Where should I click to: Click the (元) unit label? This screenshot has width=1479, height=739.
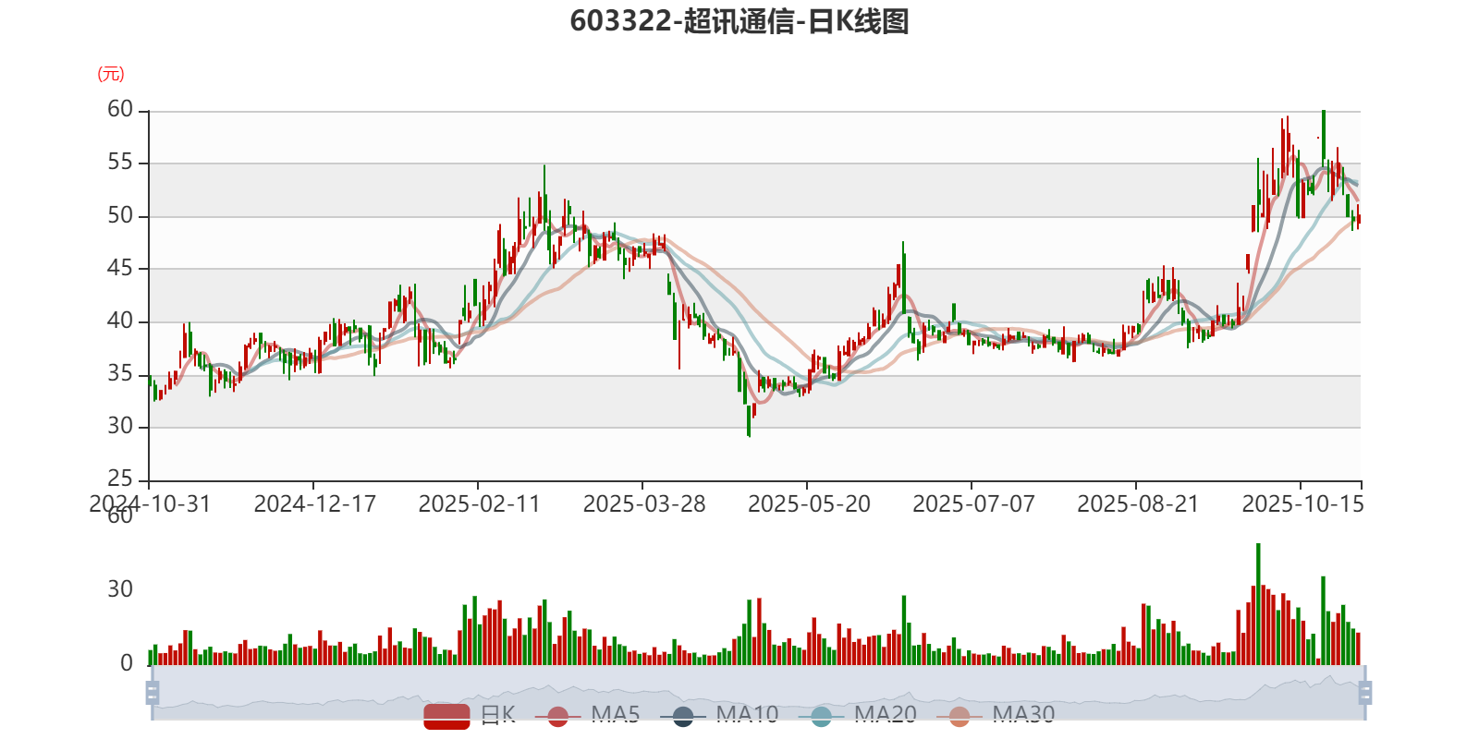pyautogui.click(x=111, y=74)
